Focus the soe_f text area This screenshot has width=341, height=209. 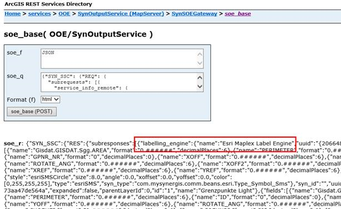coord(122,59)
